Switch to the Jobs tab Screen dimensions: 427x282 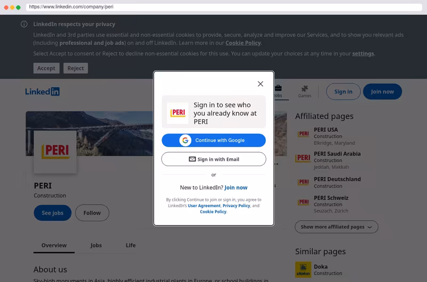(96, 245)
